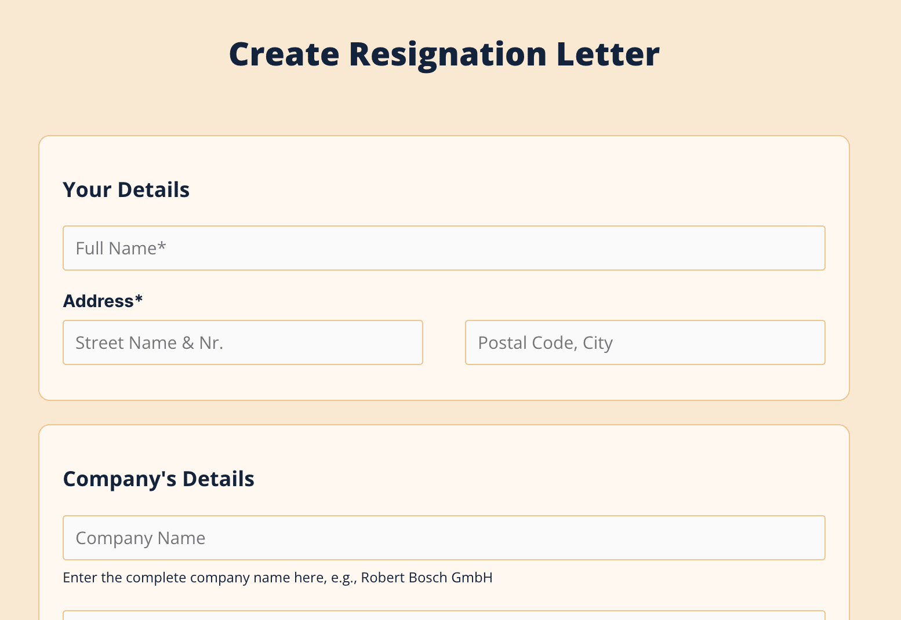Click the company name helper text
The width and height of the screenshot is (901, 620).
click(277, 578)
